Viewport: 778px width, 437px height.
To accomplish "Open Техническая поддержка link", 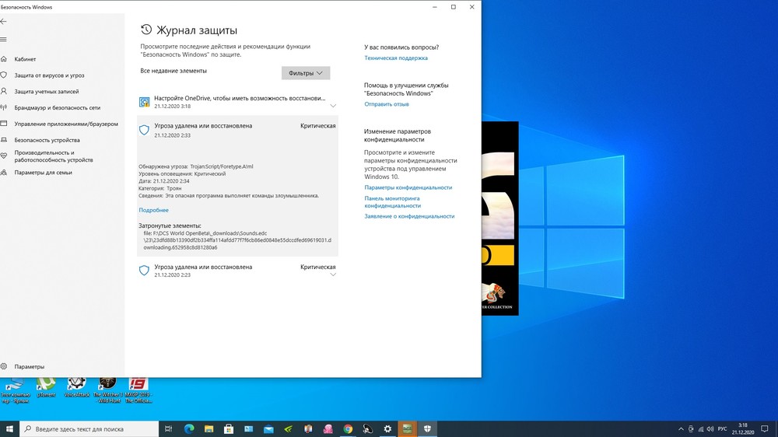I will click(396, 58).
